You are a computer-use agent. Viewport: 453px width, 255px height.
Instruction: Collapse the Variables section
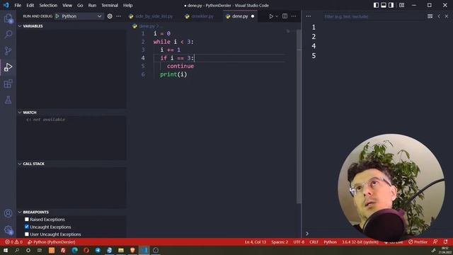click(x=71, y=26)
